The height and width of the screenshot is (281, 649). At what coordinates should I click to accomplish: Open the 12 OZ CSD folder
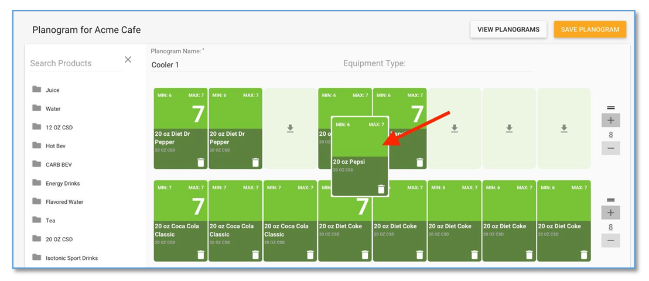point(53,127)
